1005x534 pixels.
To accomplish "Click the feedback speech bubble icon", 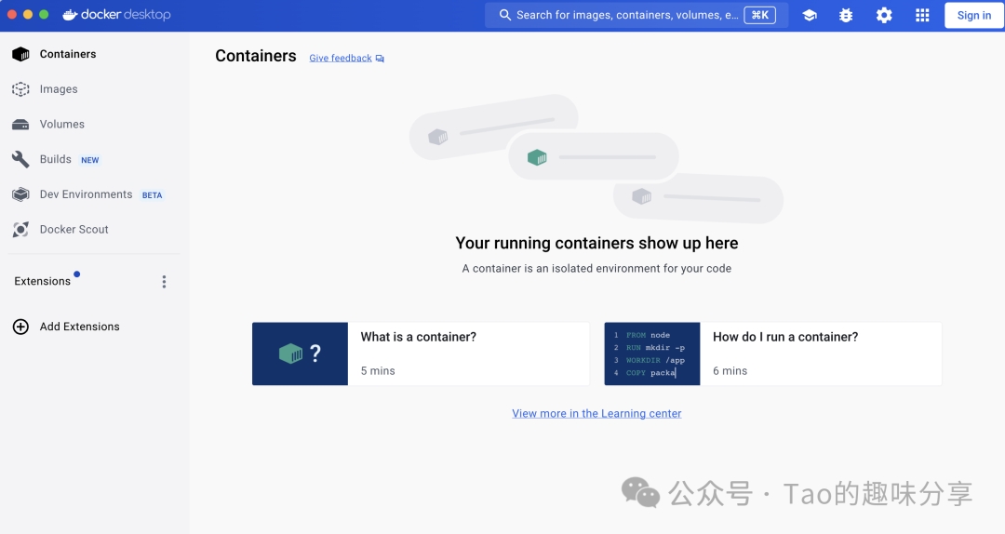I will pyautogui.click(x=380, y=59).
